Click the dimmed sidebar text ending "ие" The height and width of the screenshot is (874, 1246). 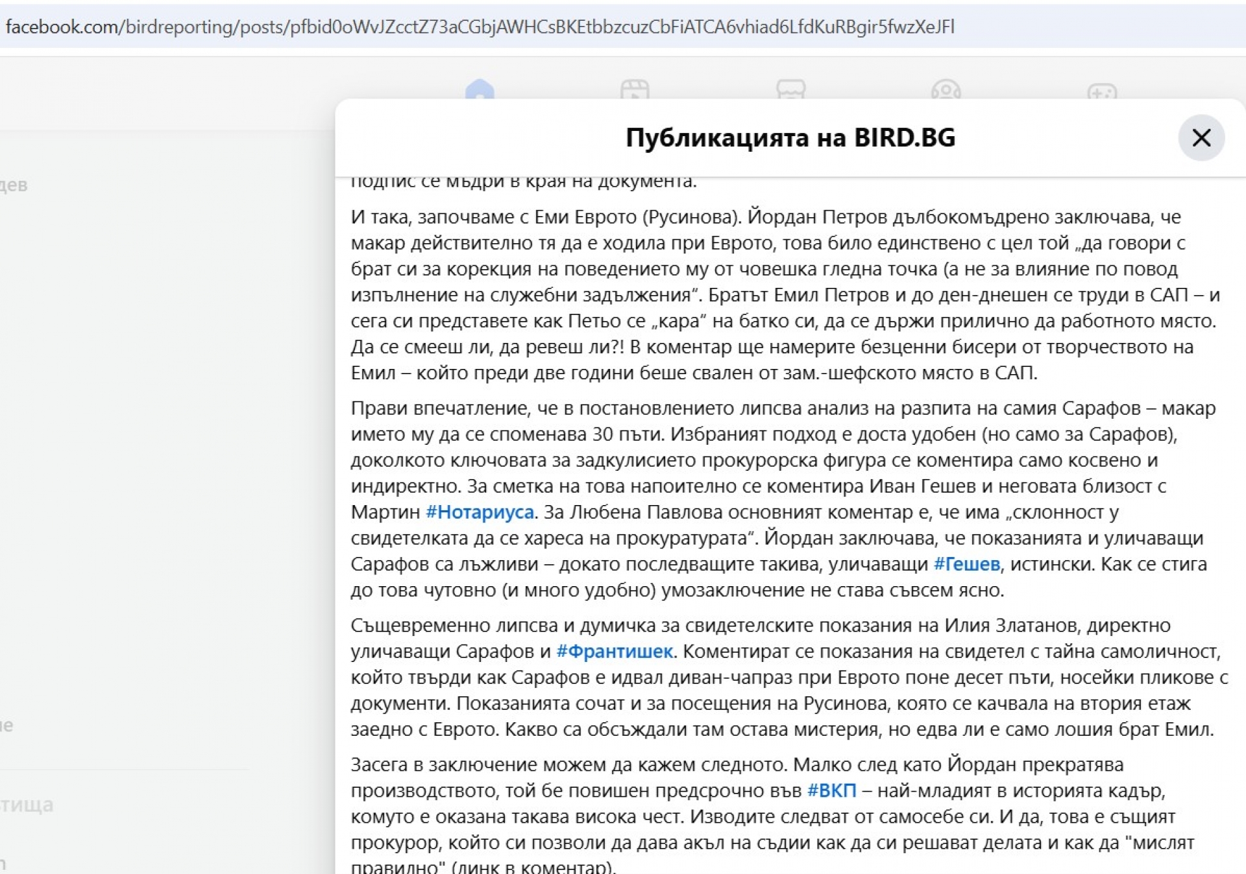(x=6, y=725)
